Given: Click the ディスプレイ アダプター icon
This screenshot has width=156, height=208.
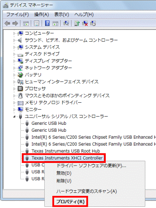Looking at the screenshot, I should click(20, 61).
